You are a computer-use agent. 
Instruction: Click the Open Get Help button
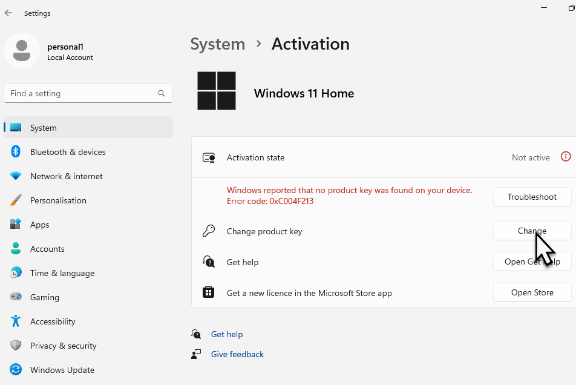pos(532,262)
